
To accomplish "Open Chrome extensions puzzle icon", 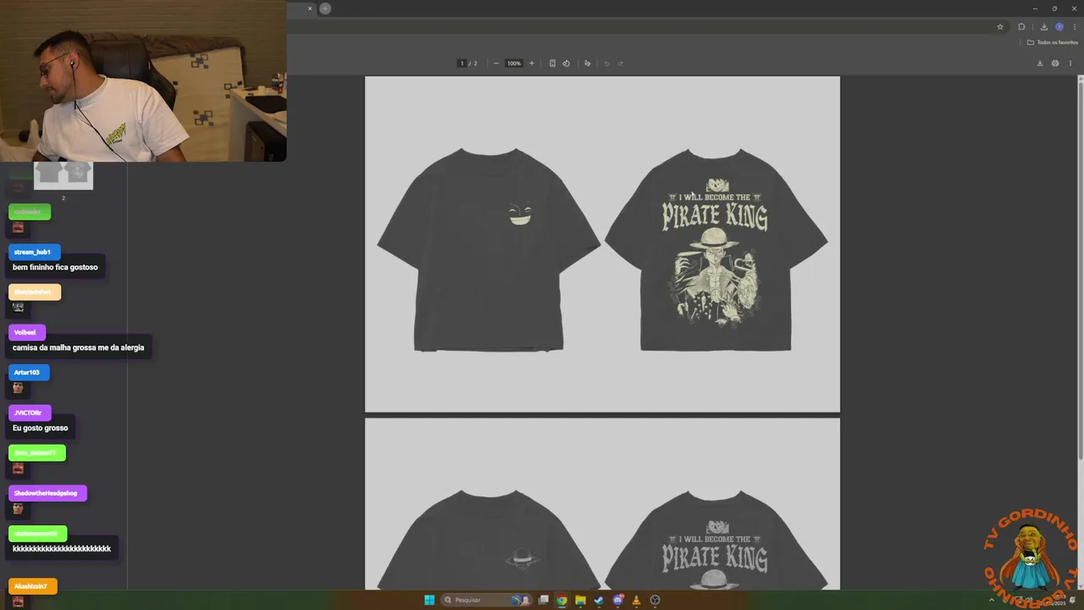I will click(1021, 27).
